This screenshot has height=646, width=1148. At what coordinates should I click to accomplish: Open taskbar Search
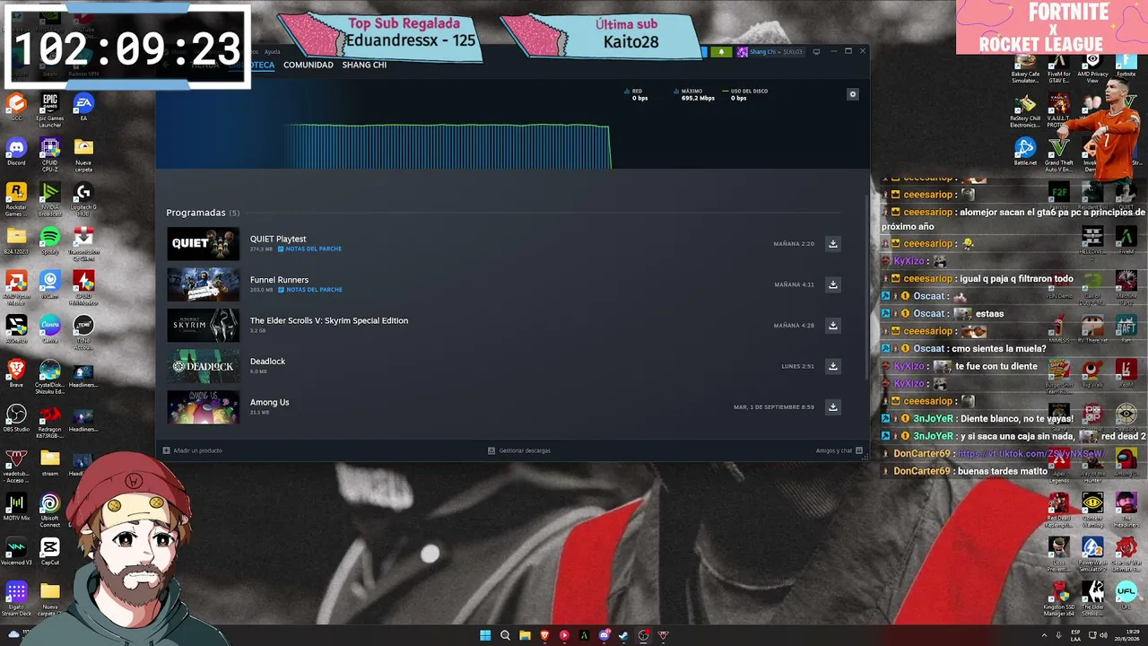[505, 635]
